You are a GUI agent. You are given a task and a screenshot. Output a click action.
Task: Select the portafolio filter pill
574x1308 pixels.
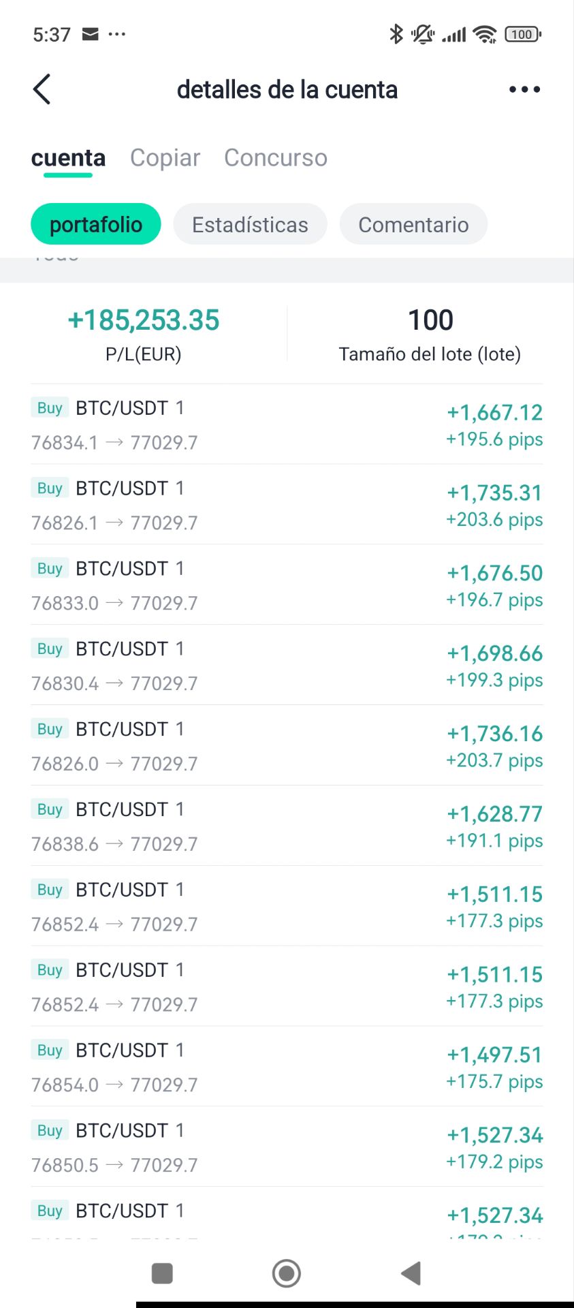point(96,224)
